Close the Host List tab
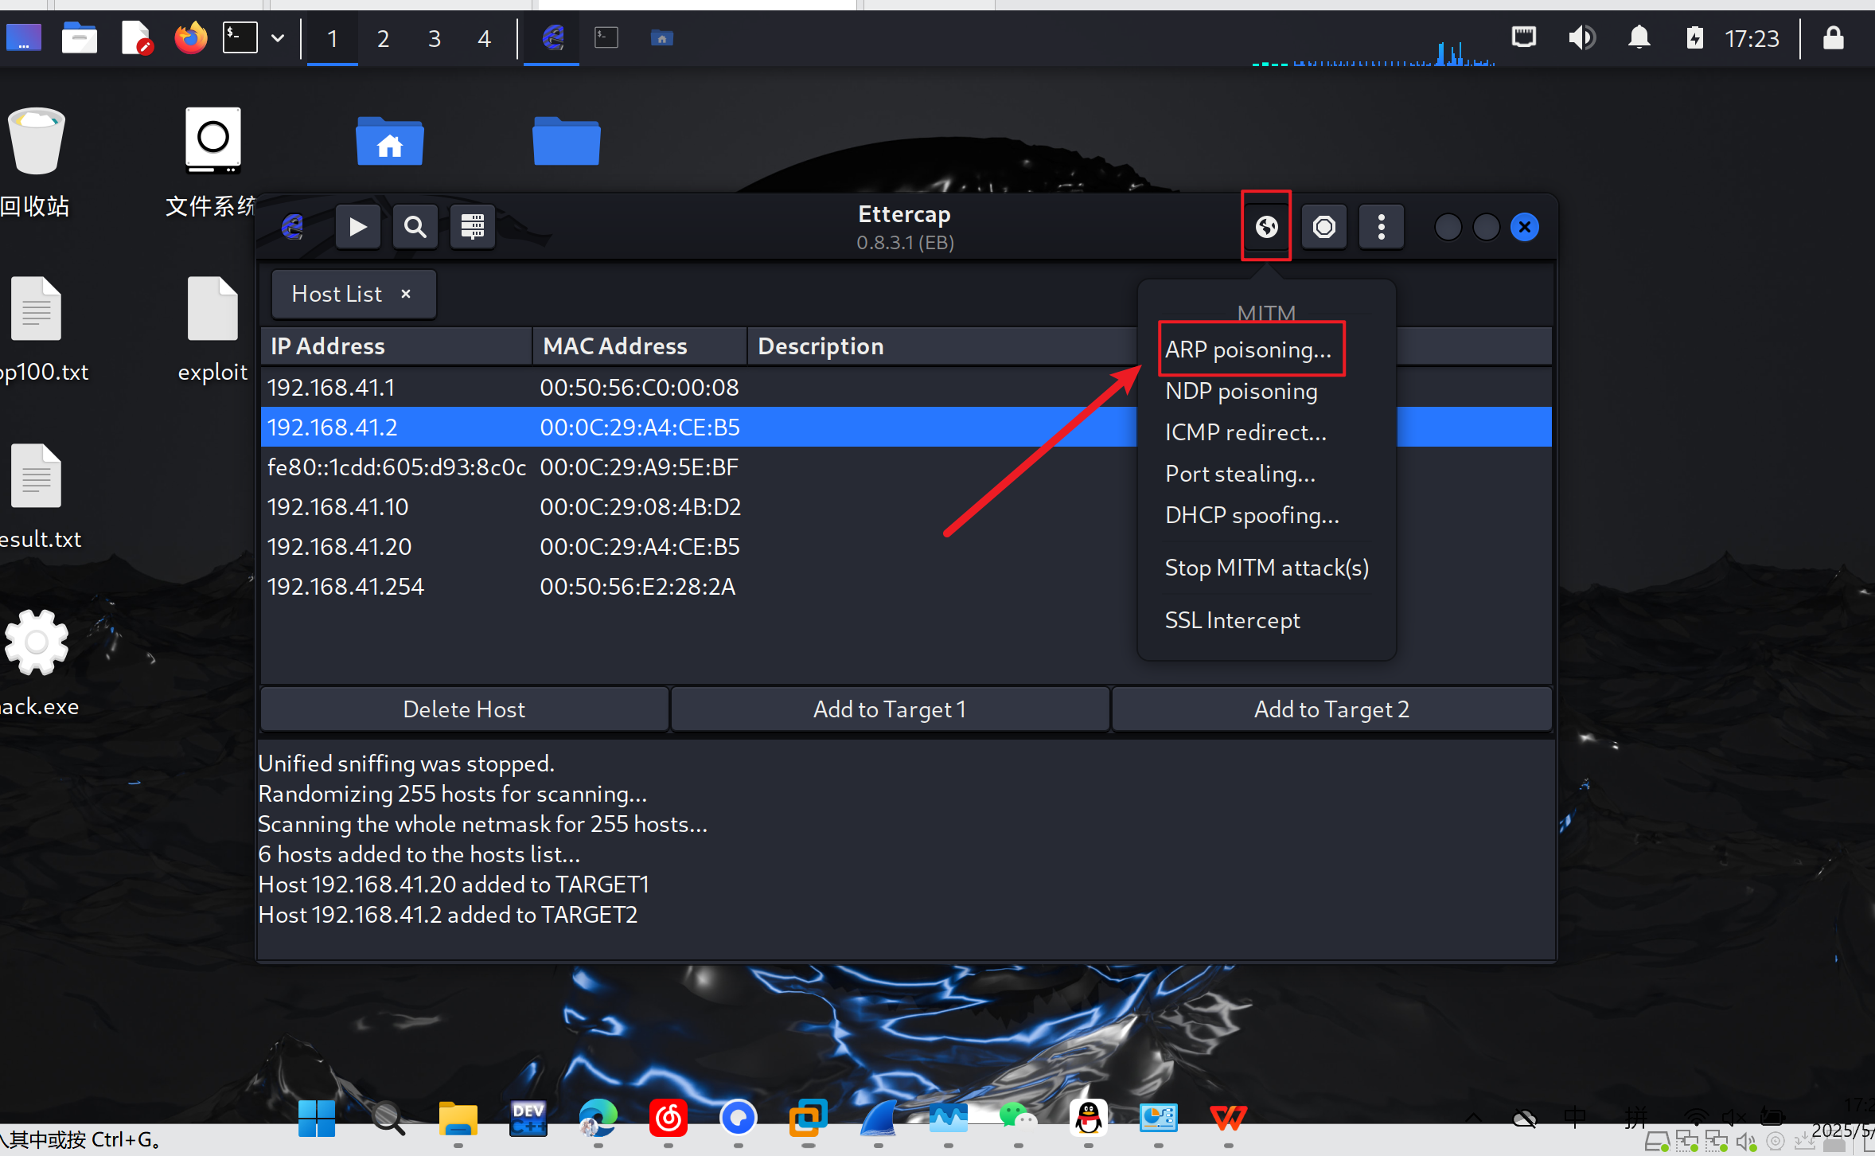 pos(406,294)
